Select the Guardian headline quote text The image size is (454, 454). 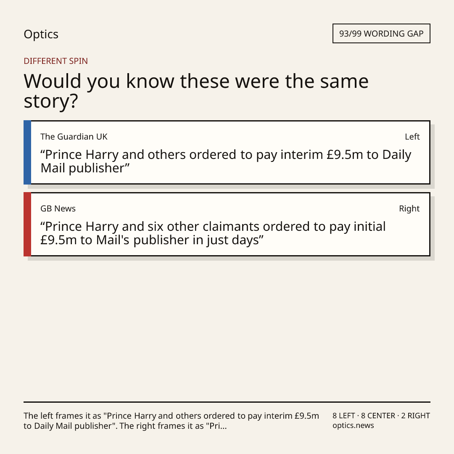point(226,161)
